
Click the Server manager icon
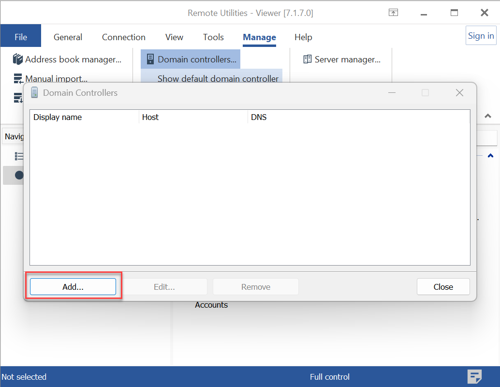tap(308, 60)
